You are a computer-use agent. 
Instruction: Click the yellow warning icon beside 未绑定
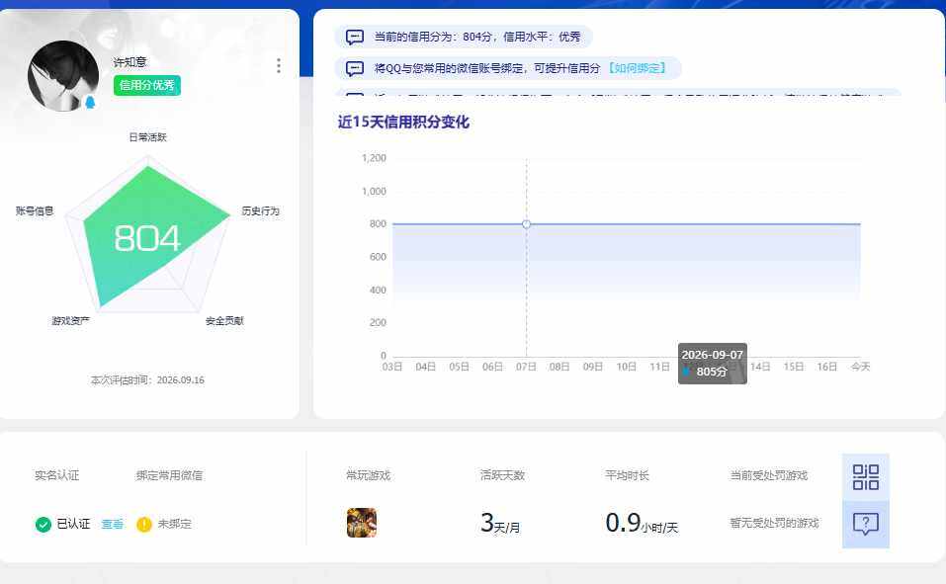(x=144, y=525)
